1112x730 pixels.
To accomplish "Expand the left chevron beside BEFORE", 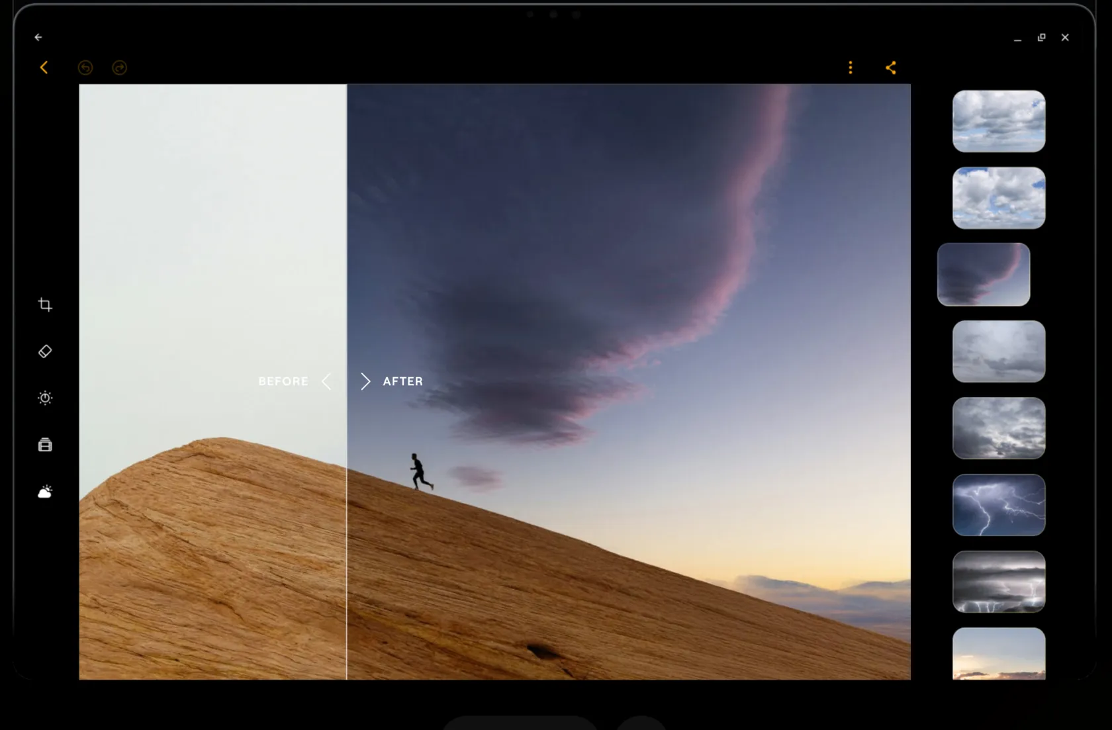I will [x=326, y=381].
